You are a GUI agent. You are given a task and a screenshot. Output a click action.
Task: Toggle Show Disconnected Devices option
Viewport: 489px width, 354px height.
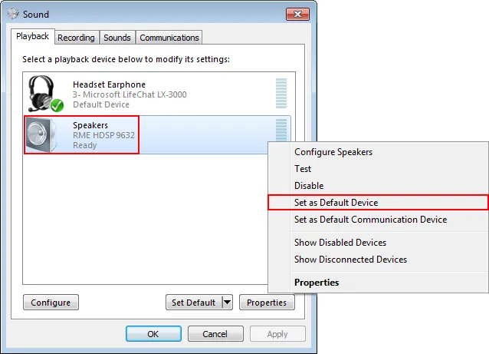350,260
